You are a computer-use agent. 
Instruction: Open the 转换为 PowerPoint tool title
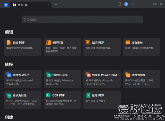(104, 75)
